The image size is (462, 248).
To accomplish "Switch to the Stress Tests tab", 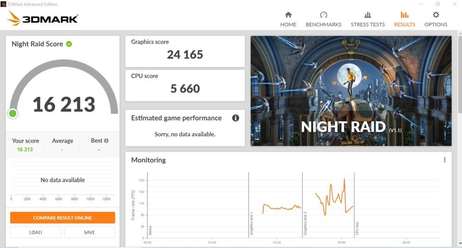I will click(x=367, y=19).
